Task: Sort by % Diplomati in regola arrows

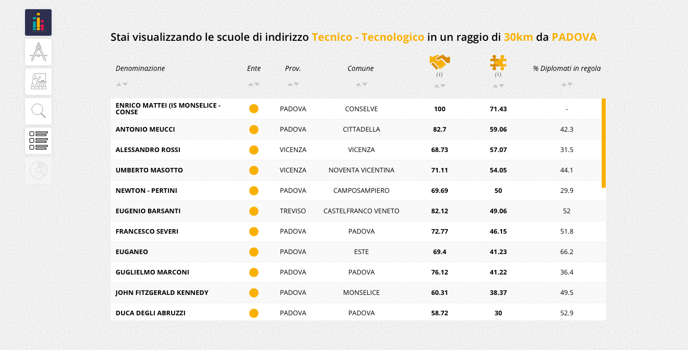Action: tap(567, 84)
